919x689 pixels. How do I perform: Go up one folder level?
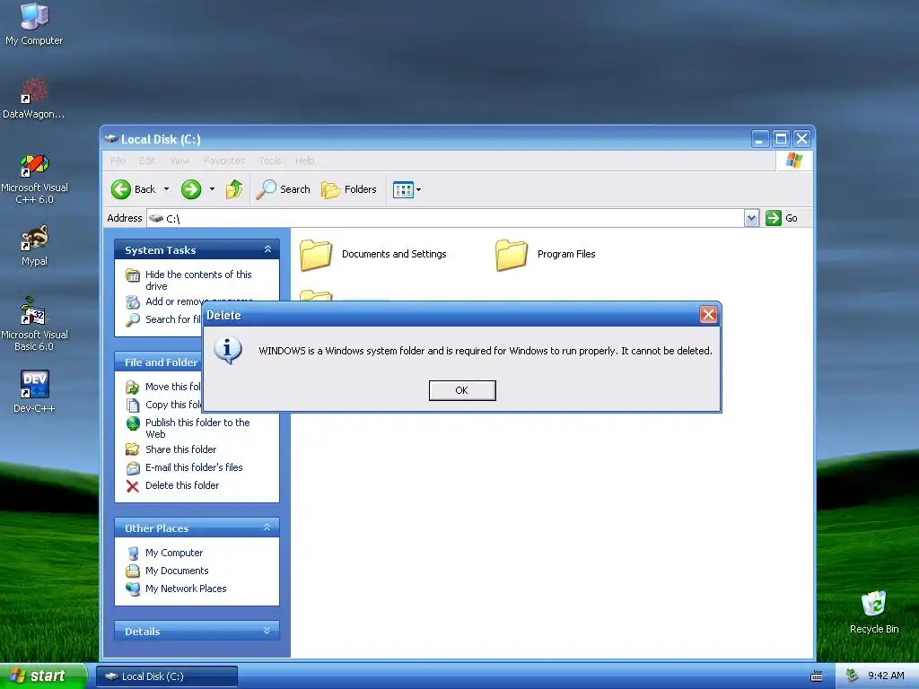pyautogui.click(x=234, y=189)
